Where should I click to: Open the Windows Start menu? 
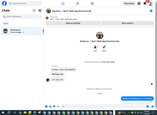pos(3,112)
